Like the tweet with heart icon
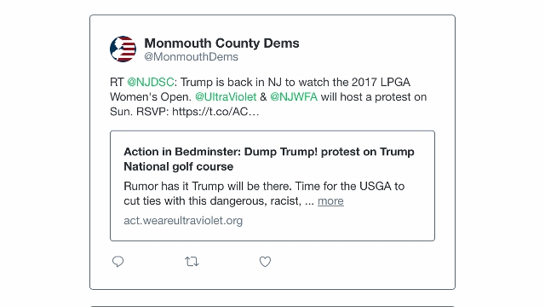Image resolution: width=545 pixels, height=307 pixels. [265, 262]
